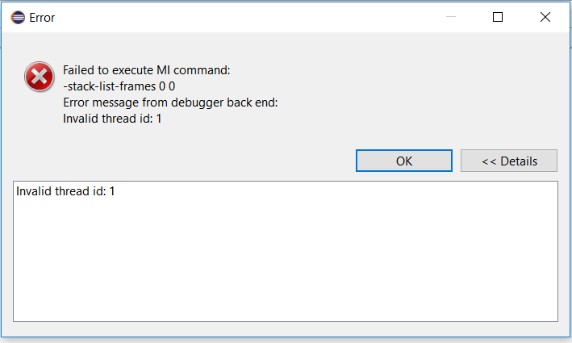Click gray area left of the OK button
The image size is (572, 343).
(202, 161)
